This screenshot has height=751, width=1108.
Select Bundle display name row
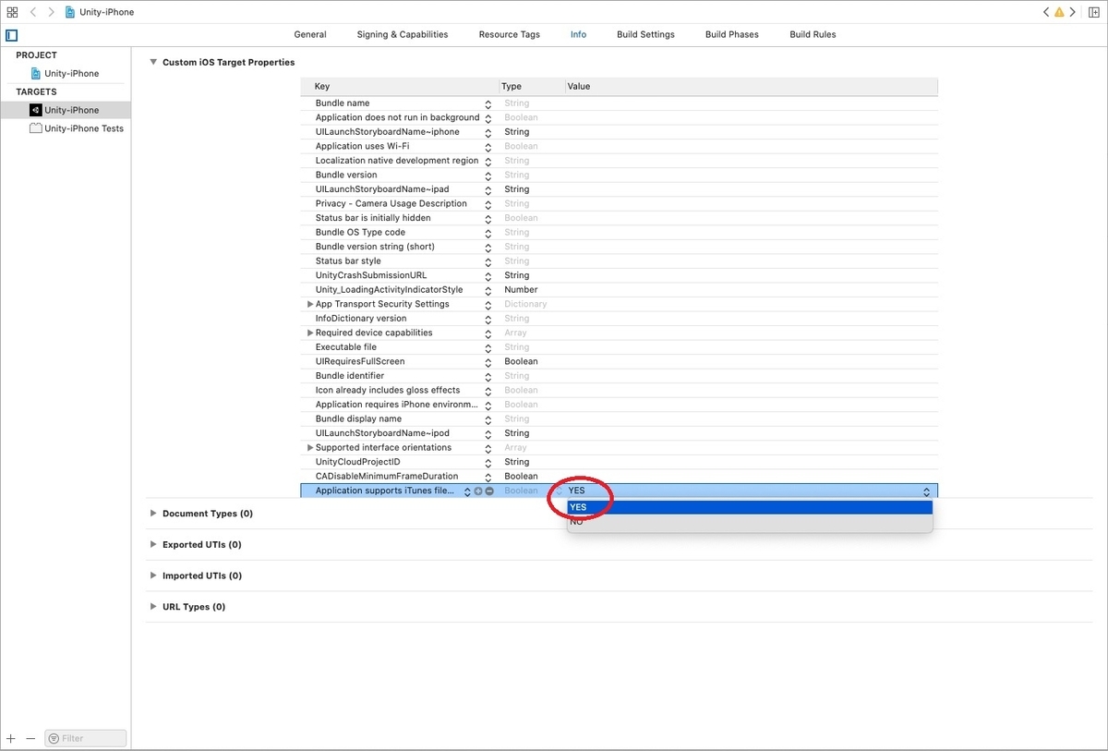coord(620,418)
